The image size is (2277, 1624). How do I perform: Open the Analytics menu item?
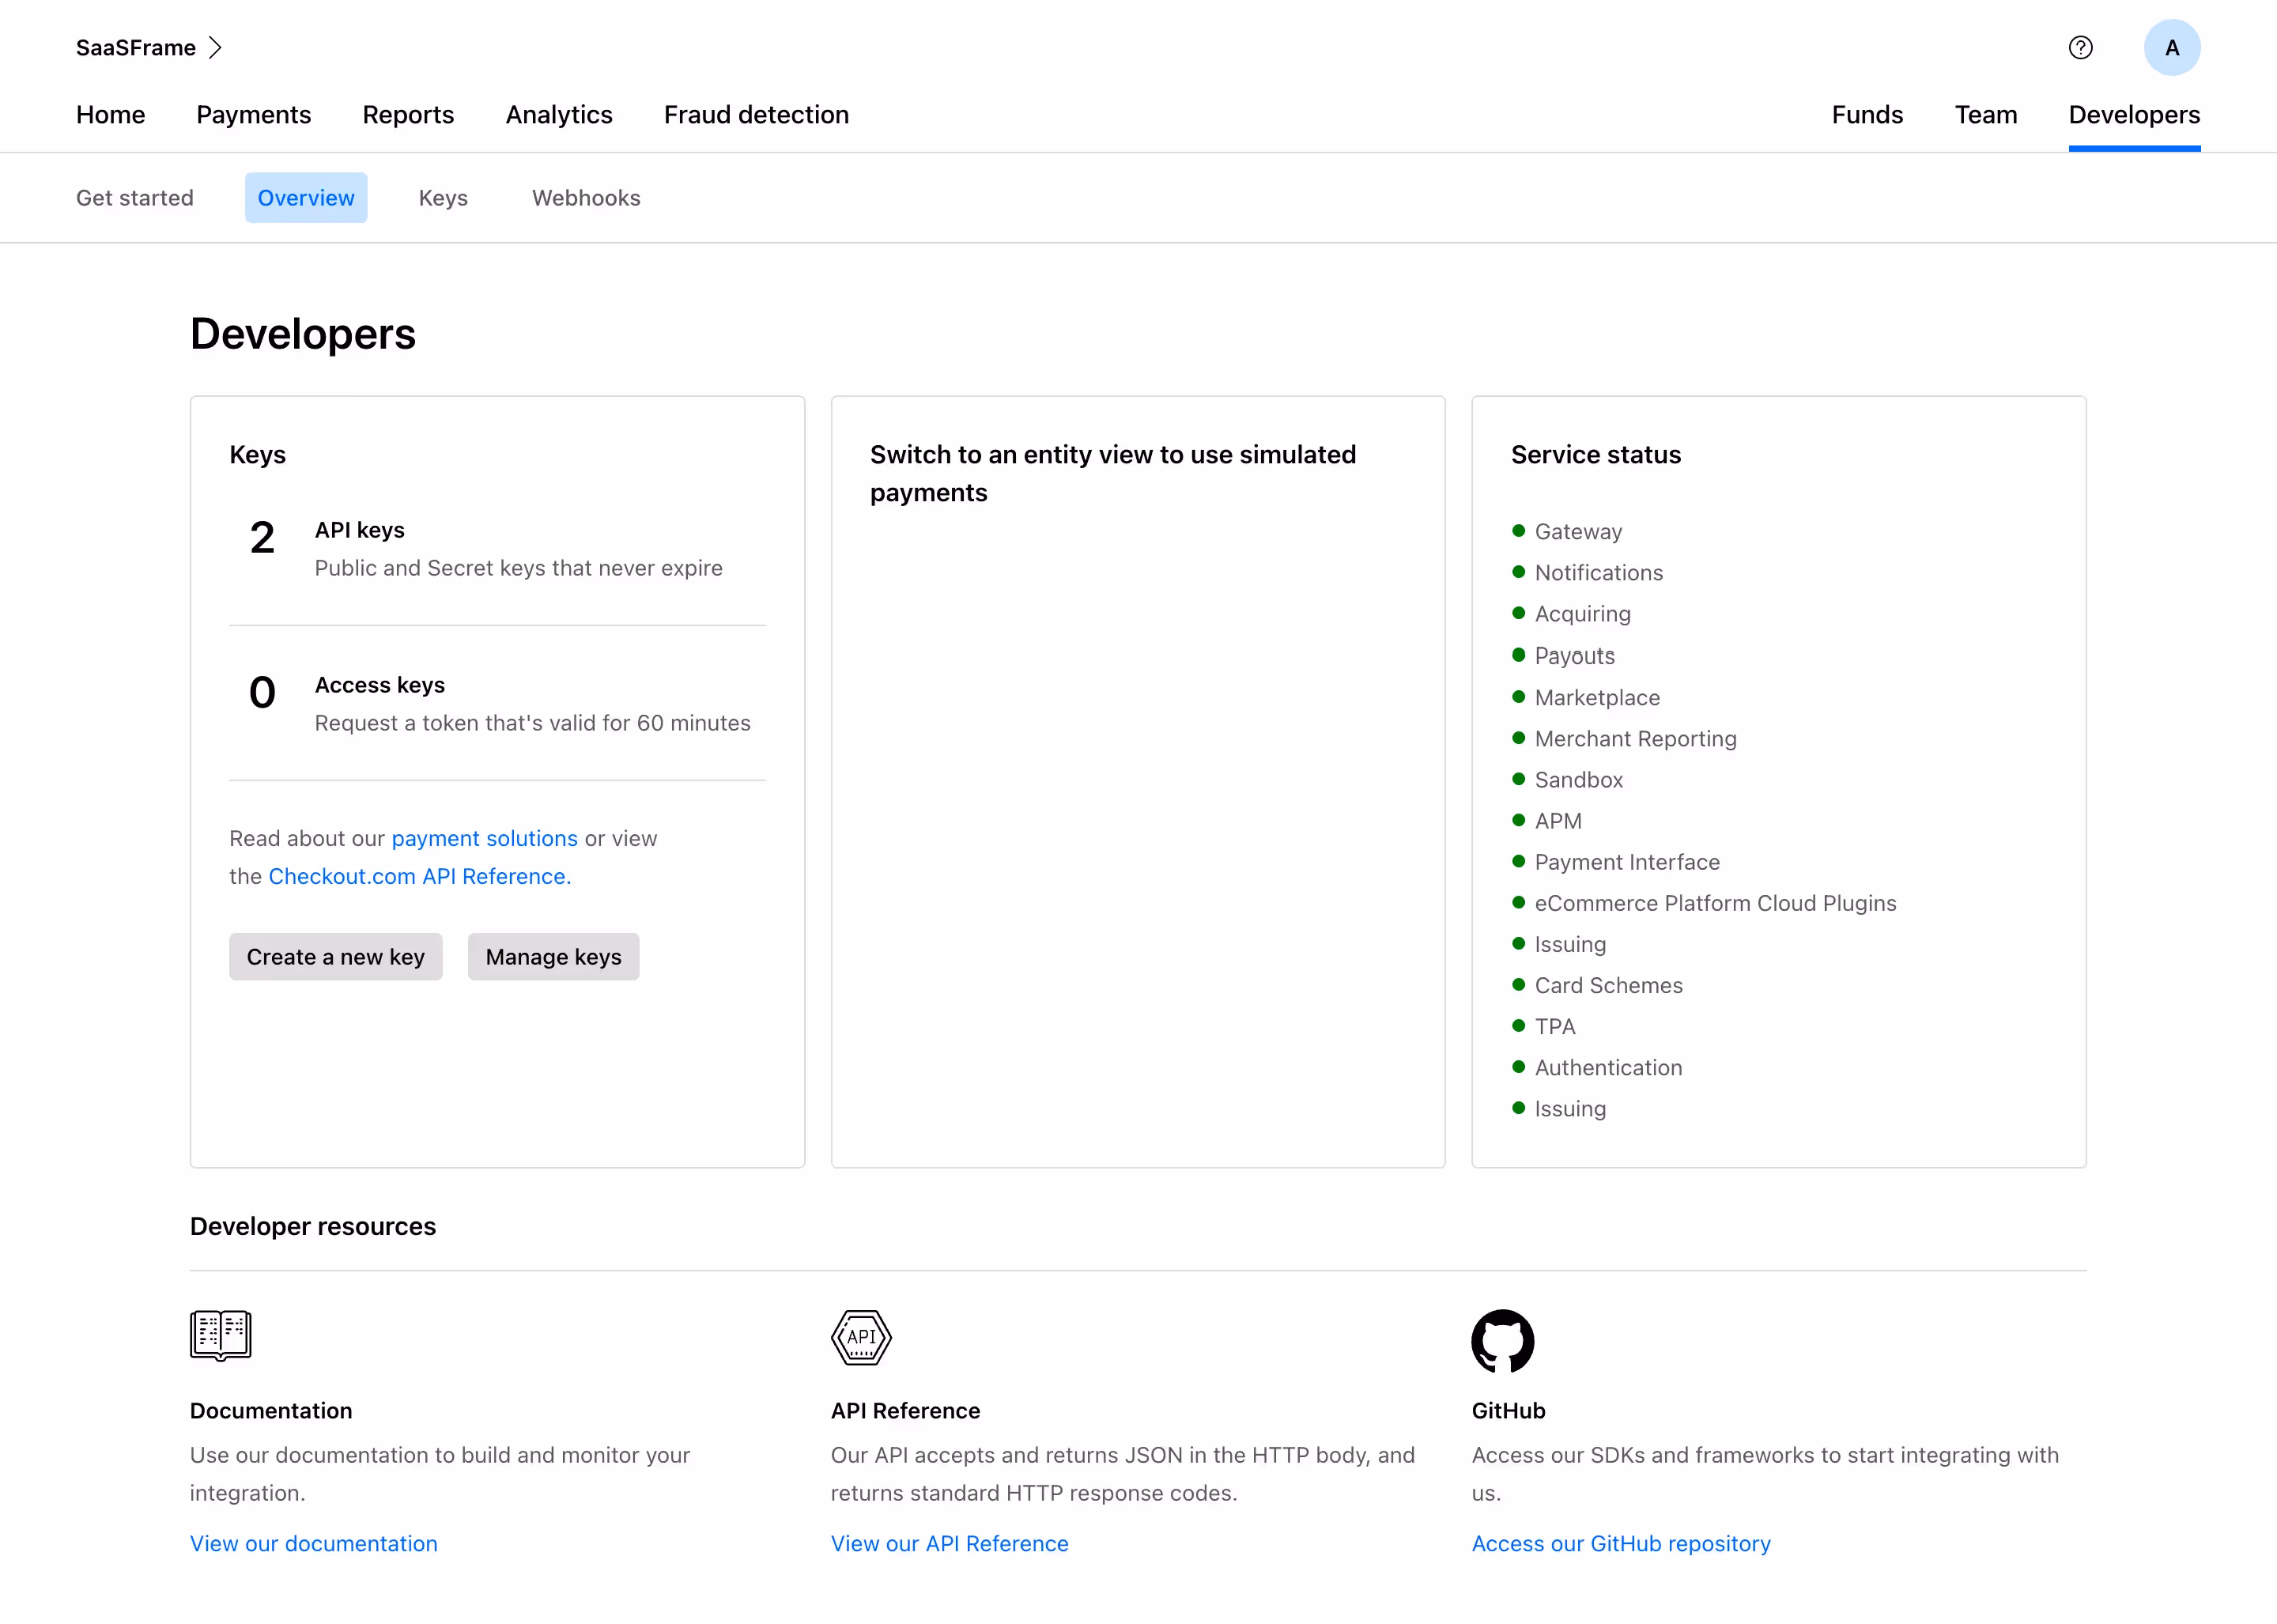(559, 114)
